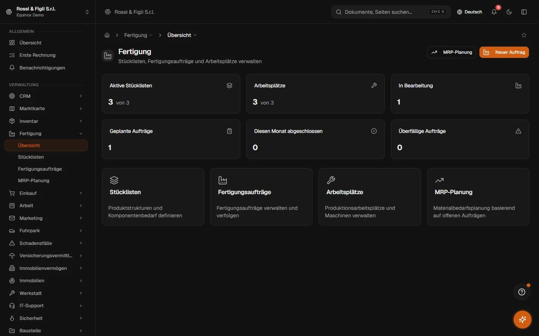Image resolution: width=539 pixels, height=336 pixels.
Task: Expand the Marktkarte sidebar section
Action: (46, 108)
